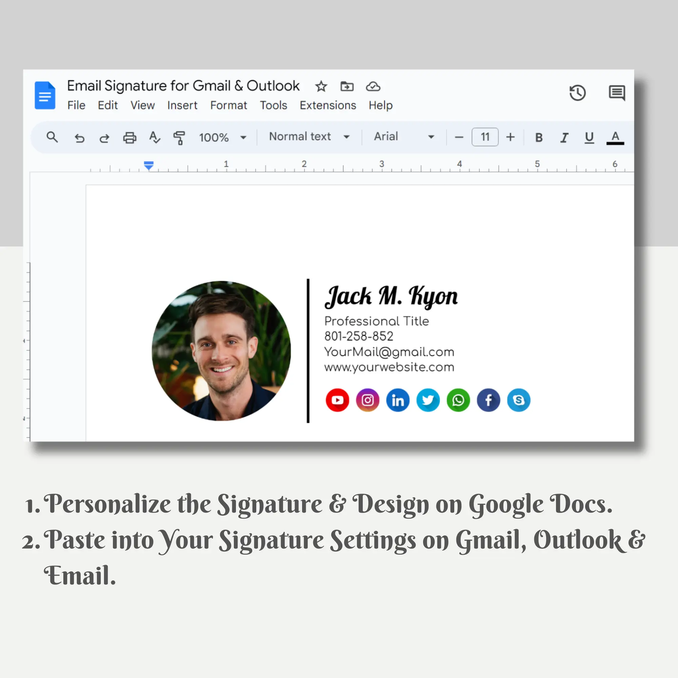Open the File menu
This screenshot has width=678, height=678.
point(76,105)
